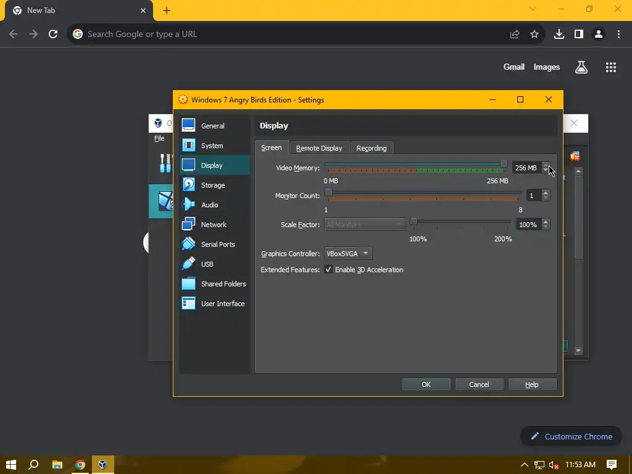Click the Scale Factor slider handle
Viewport: 632px width, 474px height.
coord(414,222)
